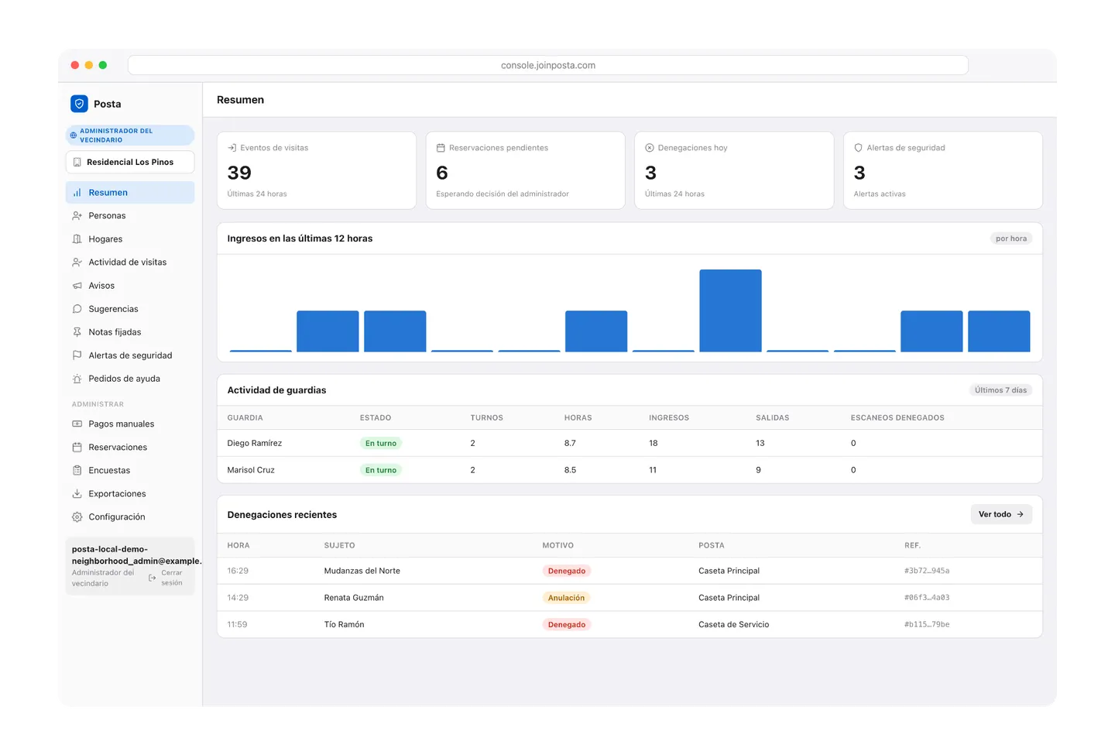The width and height of the screenshot is (1115, 755).
Task: Click the Configuración gear icon
Action: (77, 517)
